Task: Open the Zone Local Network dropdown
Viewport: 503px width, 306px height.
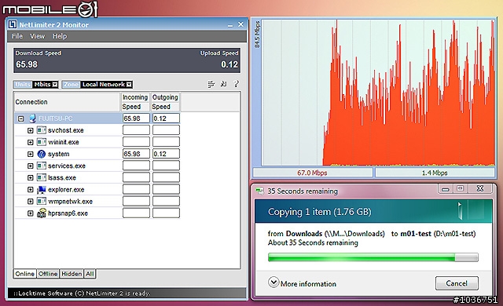Action: [x=129, y=85]
